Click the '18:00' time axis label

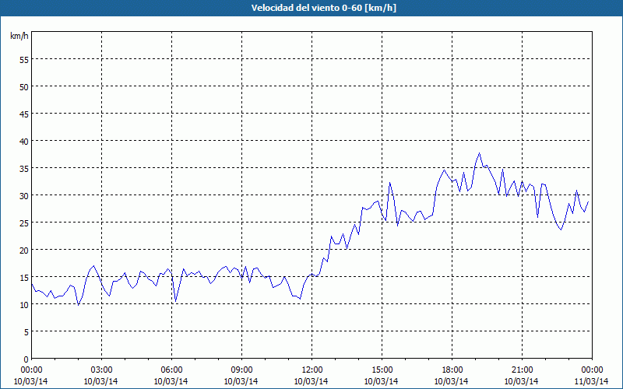[452, 370]
